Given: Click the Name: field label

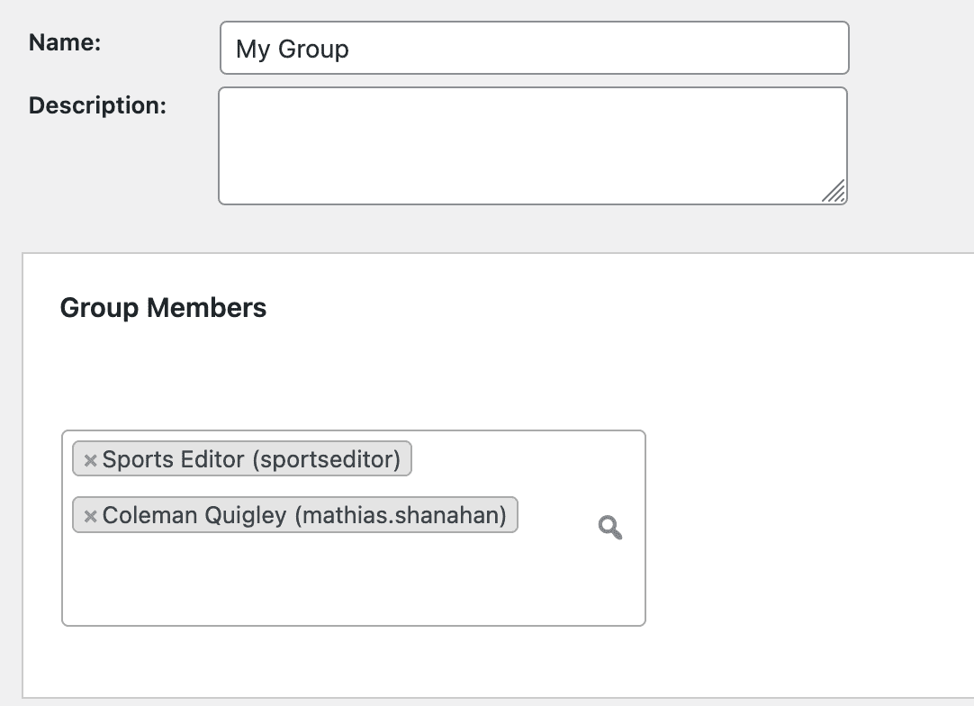Looking at the screenshot, I should (x=63, y=41).
